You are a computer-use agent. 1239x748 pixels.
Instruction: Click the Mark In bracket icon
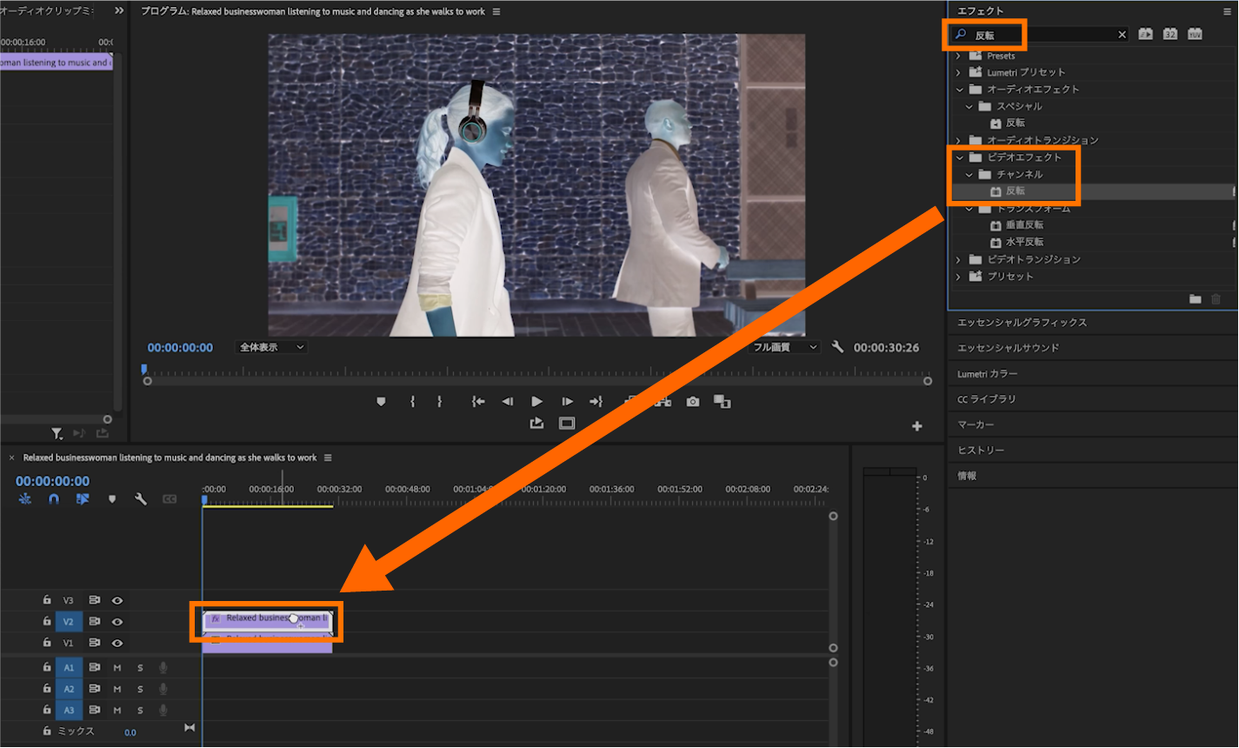tap(412, 402)
